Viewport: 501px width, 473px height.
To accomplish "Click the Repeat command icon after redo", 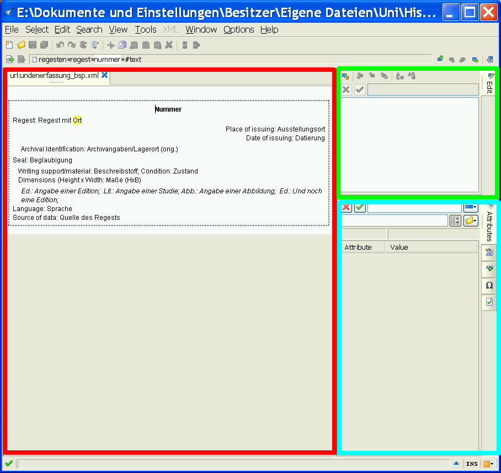I will click(83, 45).
